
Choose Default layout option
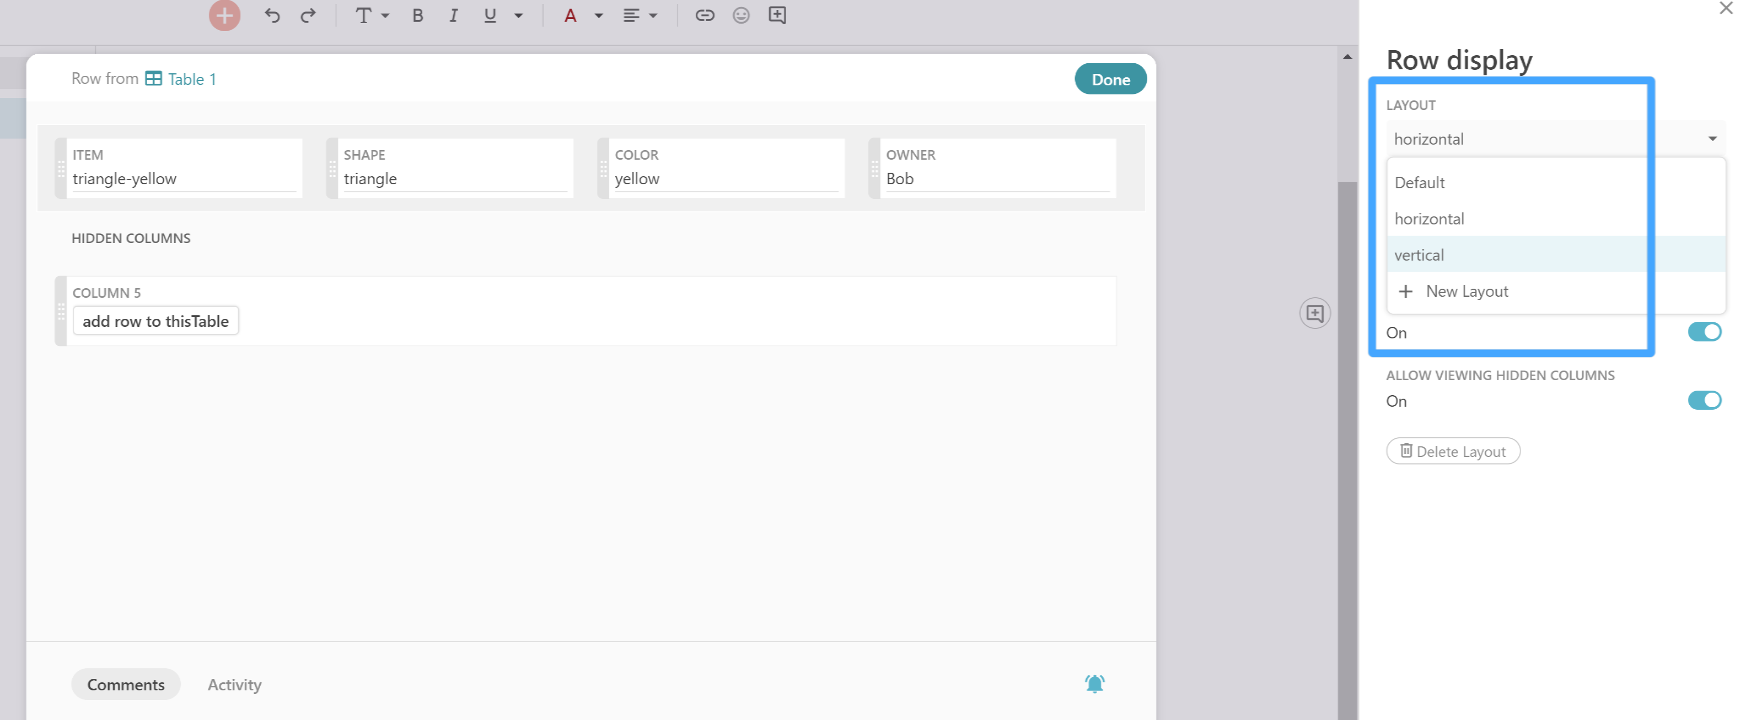point(1419,182)
